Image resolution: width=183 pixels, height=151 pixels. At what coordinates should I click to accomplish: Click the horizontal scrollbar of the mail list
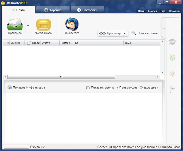(61, 77)
